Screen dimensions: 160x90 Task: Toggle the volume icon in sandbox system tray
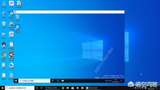(x=108, y=81)
